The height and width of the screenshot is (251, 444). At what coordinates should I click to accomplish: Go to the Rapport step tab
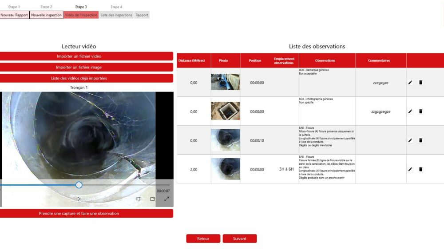[142, 15]
